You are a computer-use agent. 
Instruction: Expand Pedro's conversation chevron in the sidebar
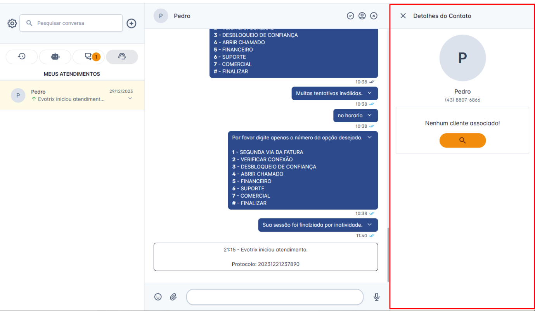(x=130, y=99)
